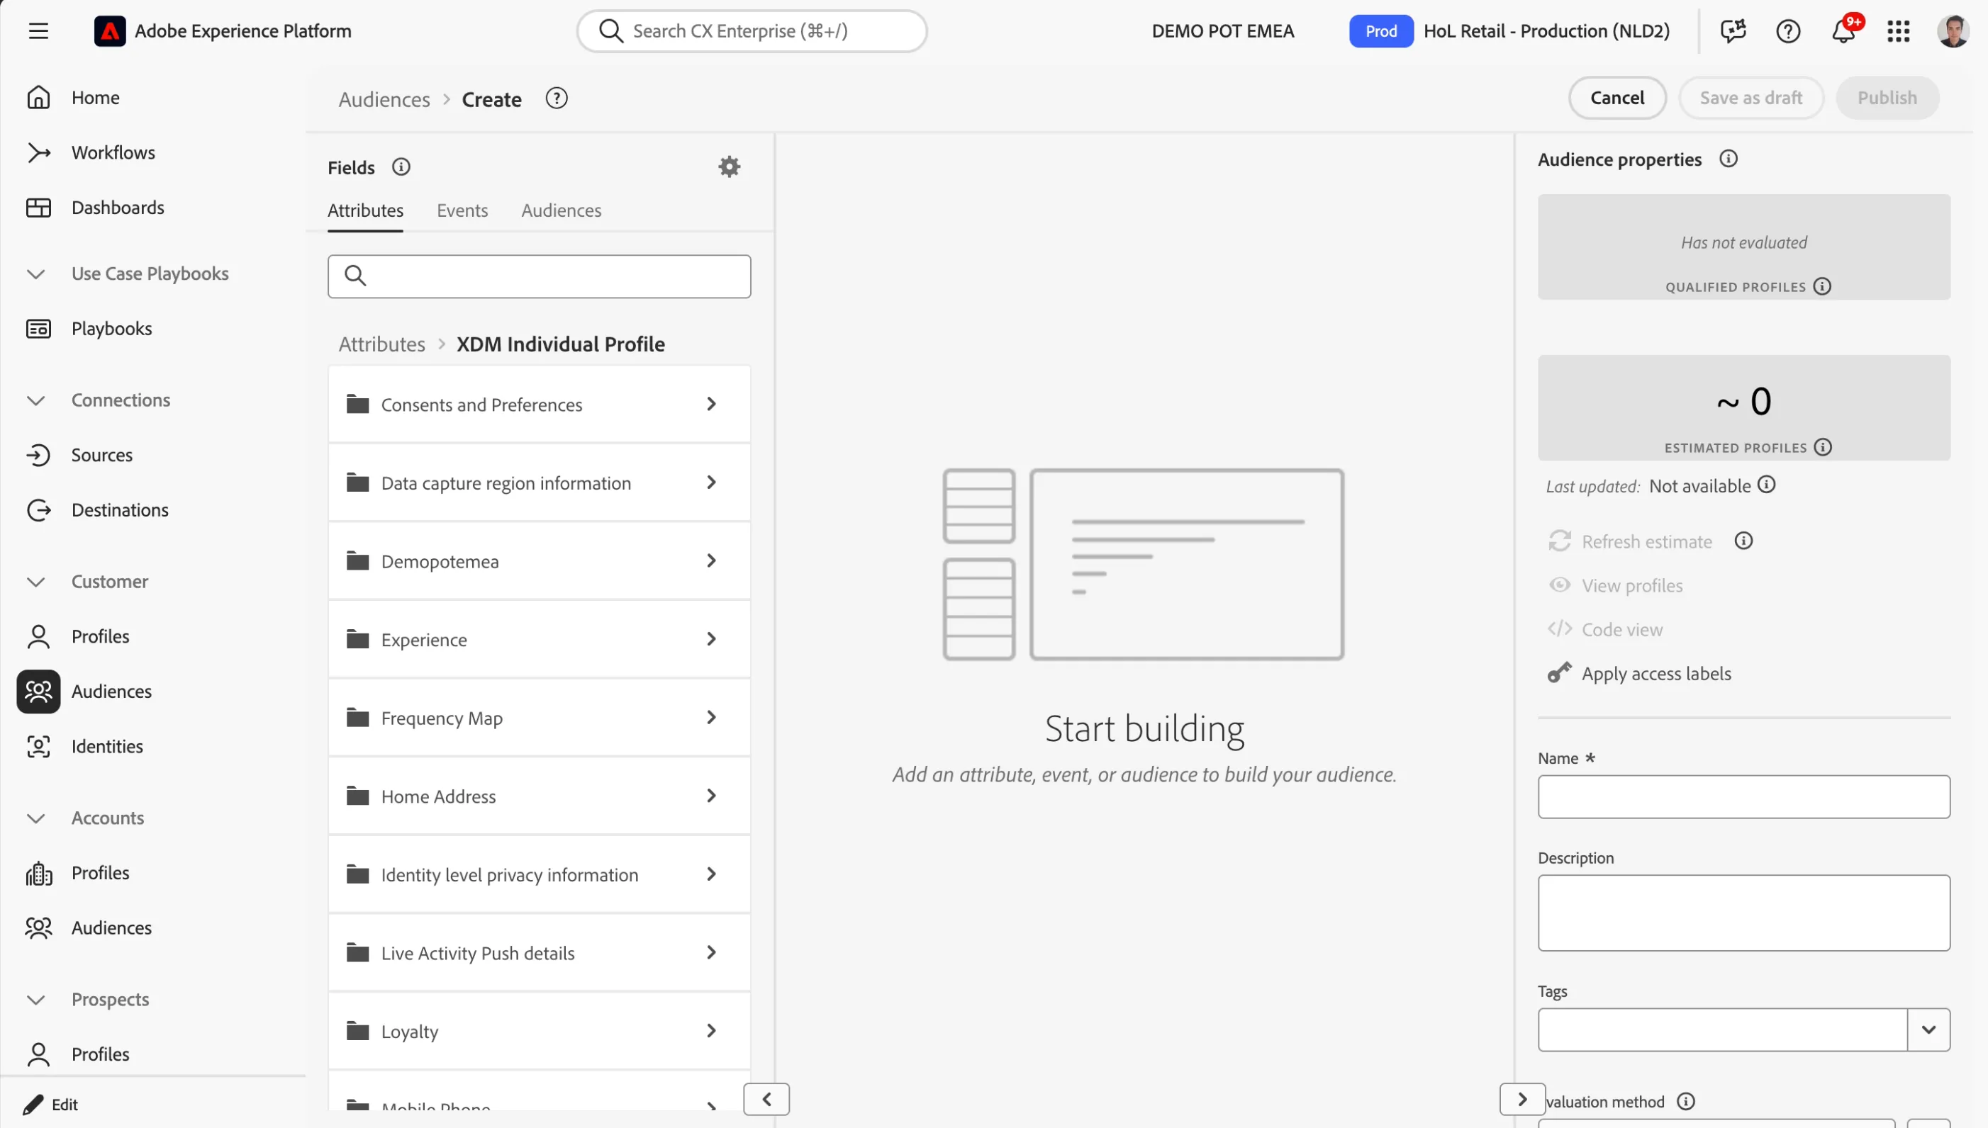
Task: Click info icon beside Estimated Profiles
Action: [x=1824, y=447]
